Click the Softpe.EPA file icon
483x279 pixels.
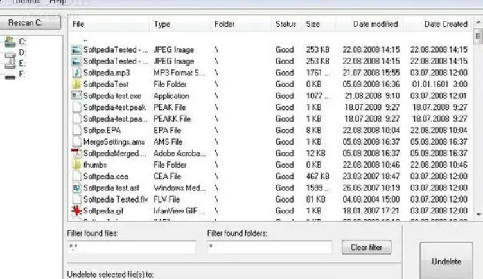tap(76, 130)
